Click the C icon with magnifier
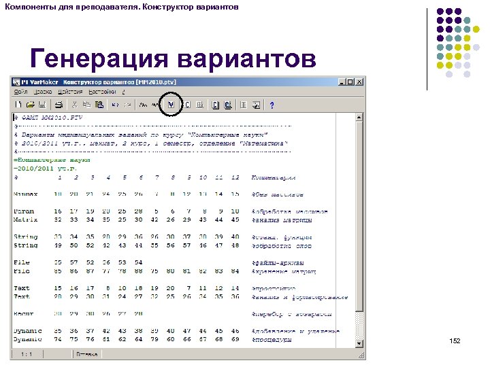 click(x=228, y=105)
